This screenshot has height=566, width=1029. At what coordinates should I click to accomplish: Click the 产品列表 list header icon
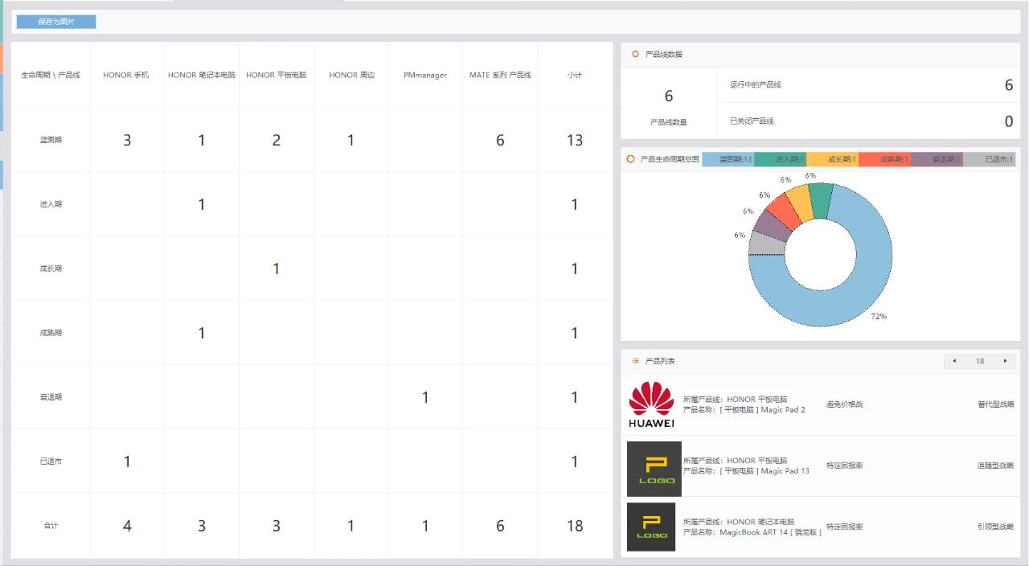(635, 361)
